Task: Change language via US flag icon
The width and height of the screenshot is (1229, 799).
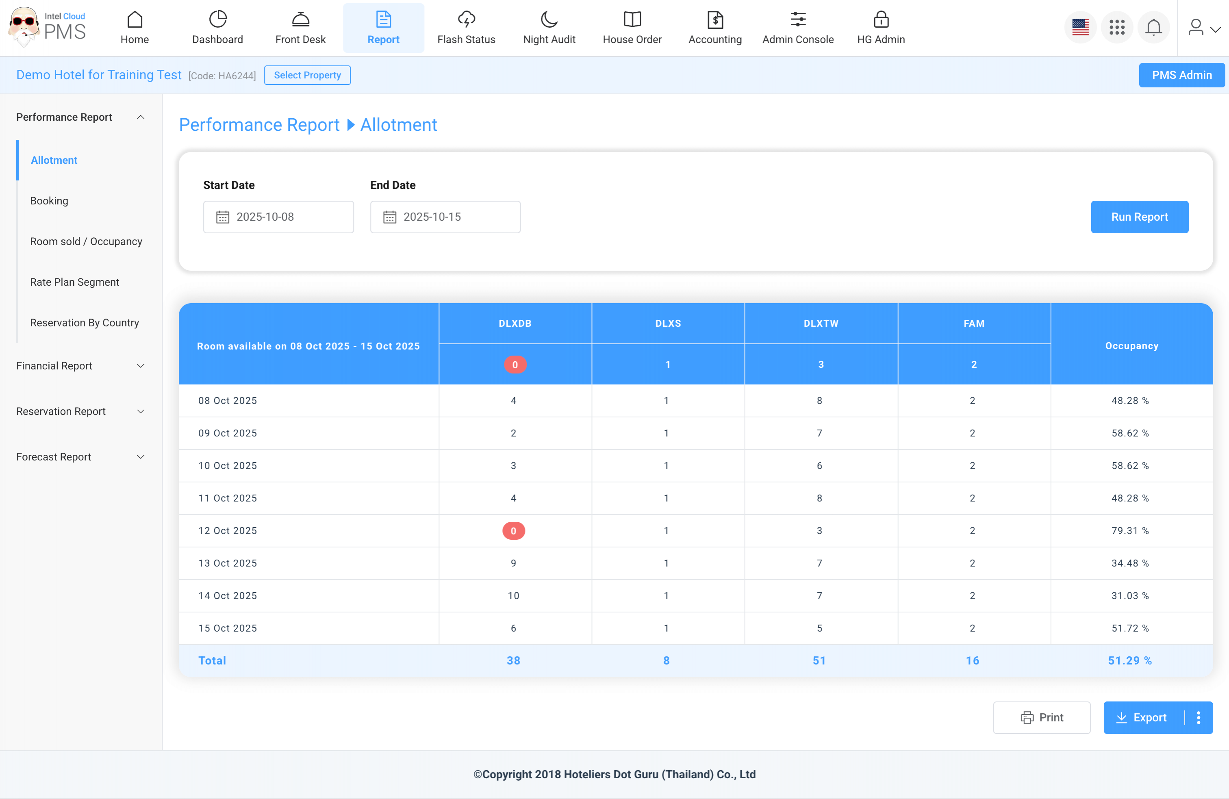Action: point(1080,27)
